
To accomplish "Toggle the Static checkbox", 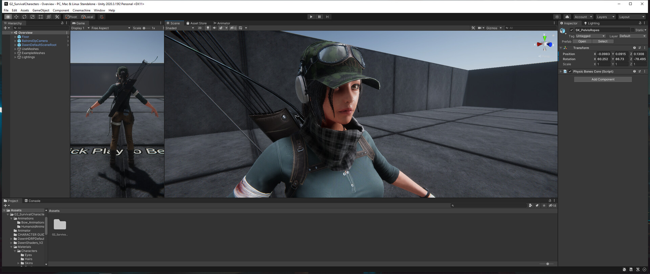I will click(x=632, y=30).
